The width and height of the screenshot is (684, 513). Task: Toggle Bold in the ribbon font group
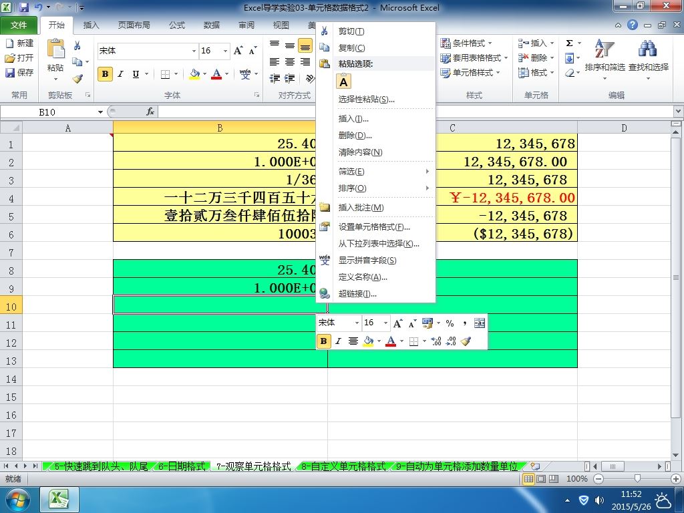pos(105,74)
